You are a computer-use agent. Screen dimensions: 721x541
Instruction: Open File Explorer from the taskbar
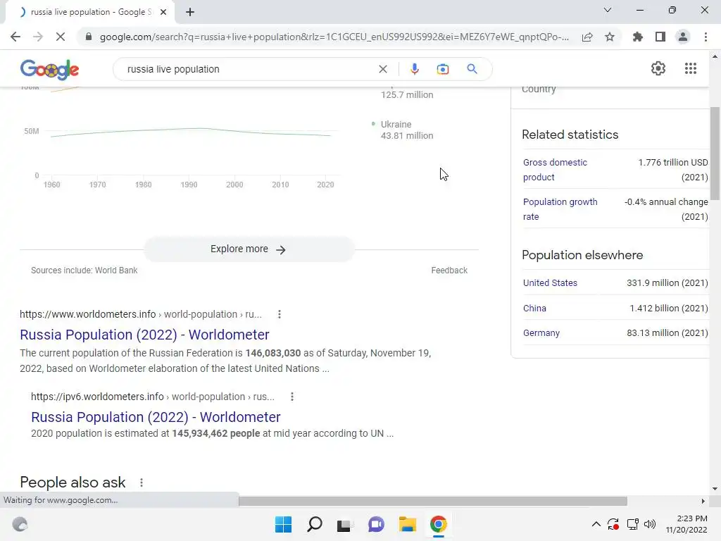[x=407, y=524]
